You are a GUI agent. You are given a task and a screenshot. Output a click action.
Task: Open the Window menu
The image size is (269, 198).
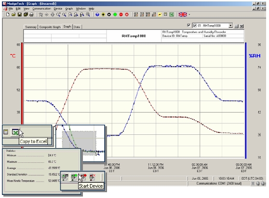[81, 9]
